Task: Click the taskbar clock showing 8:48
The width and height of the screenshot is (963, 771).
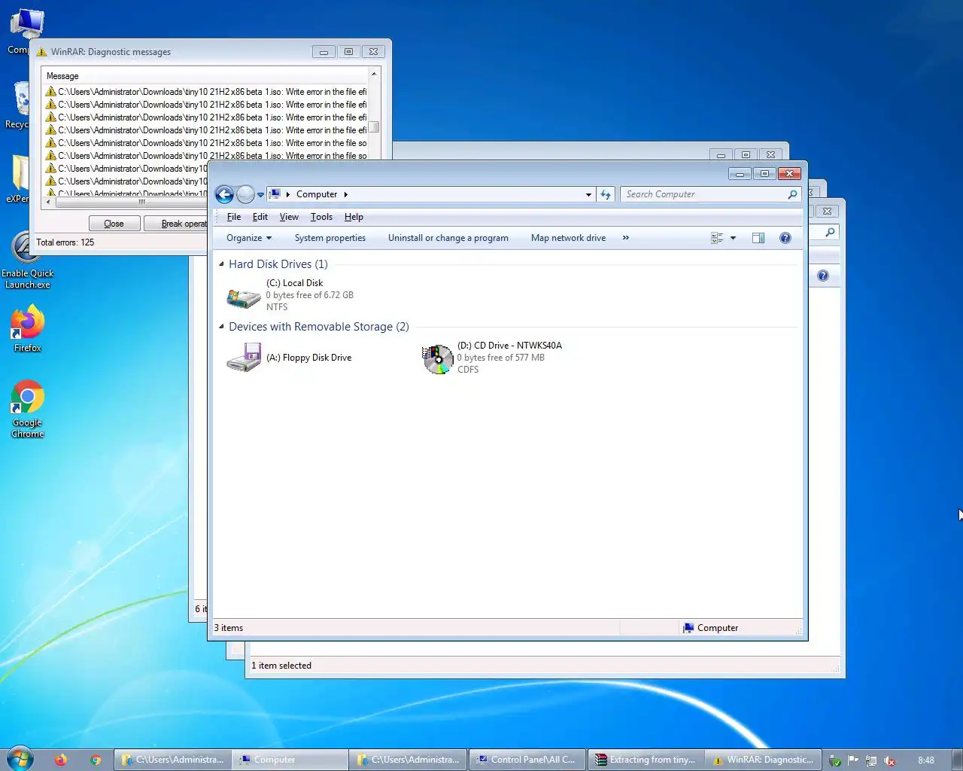Action: click(926, 760)
